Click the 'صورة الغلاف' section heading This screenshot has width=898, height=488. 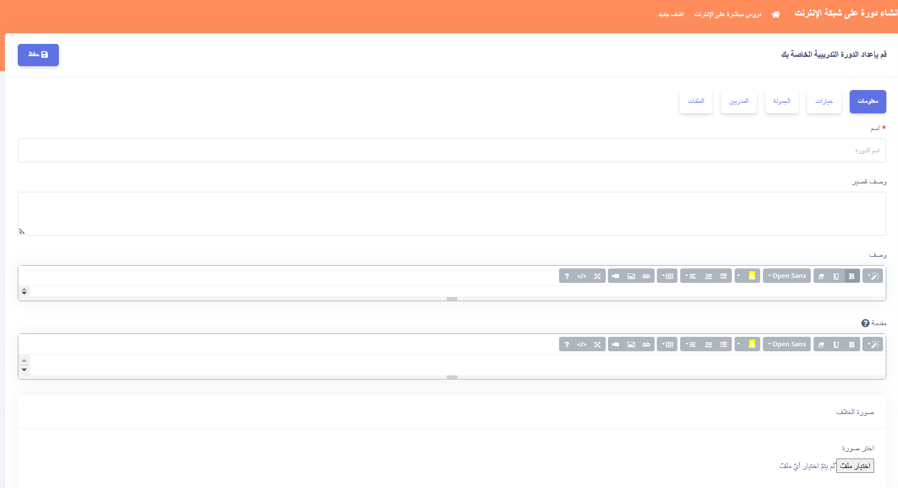point(855,412)
